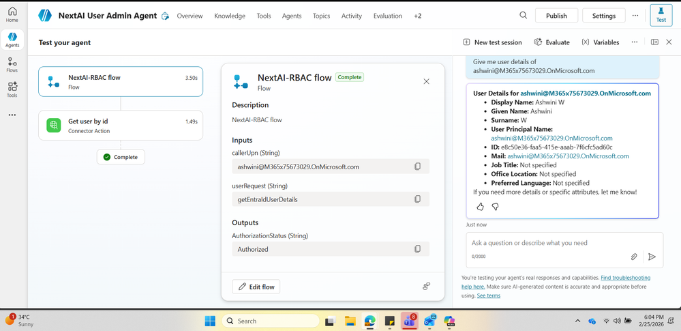
Task: Click Evaluate in the test toolbar
Action: tap(551, 42)
